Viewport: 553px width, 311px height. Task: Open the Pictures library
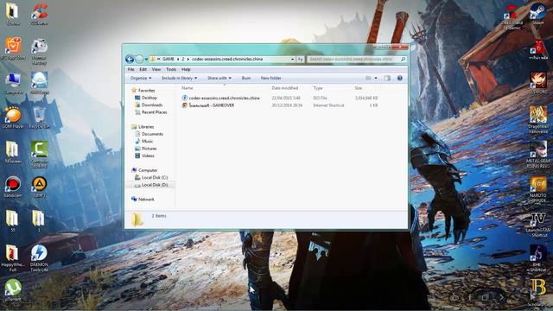click(149, 149)
